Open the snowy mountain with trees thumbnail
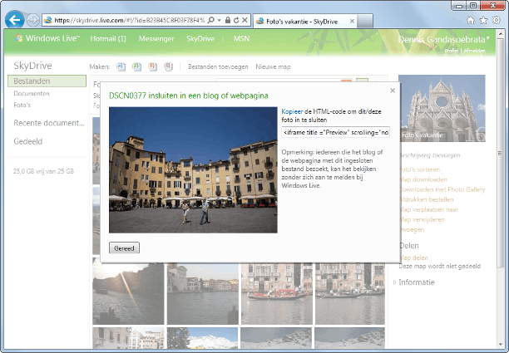Image resolution: width=509 pixels, height=353 pixels. point(202,338)
